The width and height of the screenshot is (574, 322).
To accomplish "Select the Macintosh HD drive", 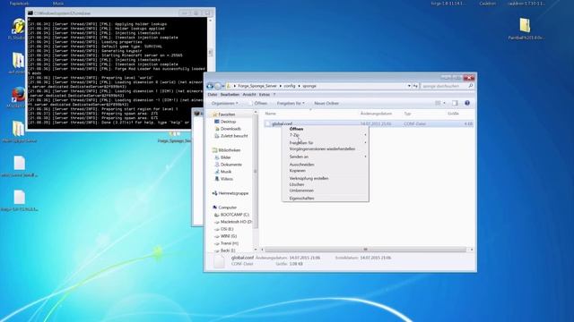I will (236, 222).
